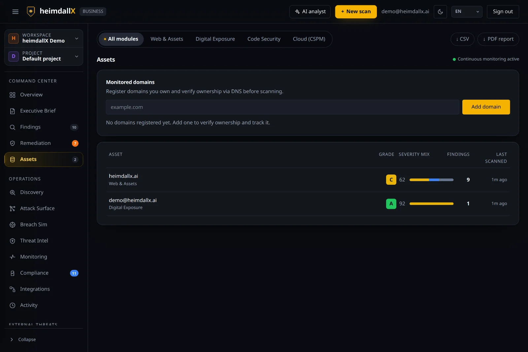Click the FINDINGS column header
Image resolution: width=528 pixels, height=352 pixels.
click(x=458, y=154)
